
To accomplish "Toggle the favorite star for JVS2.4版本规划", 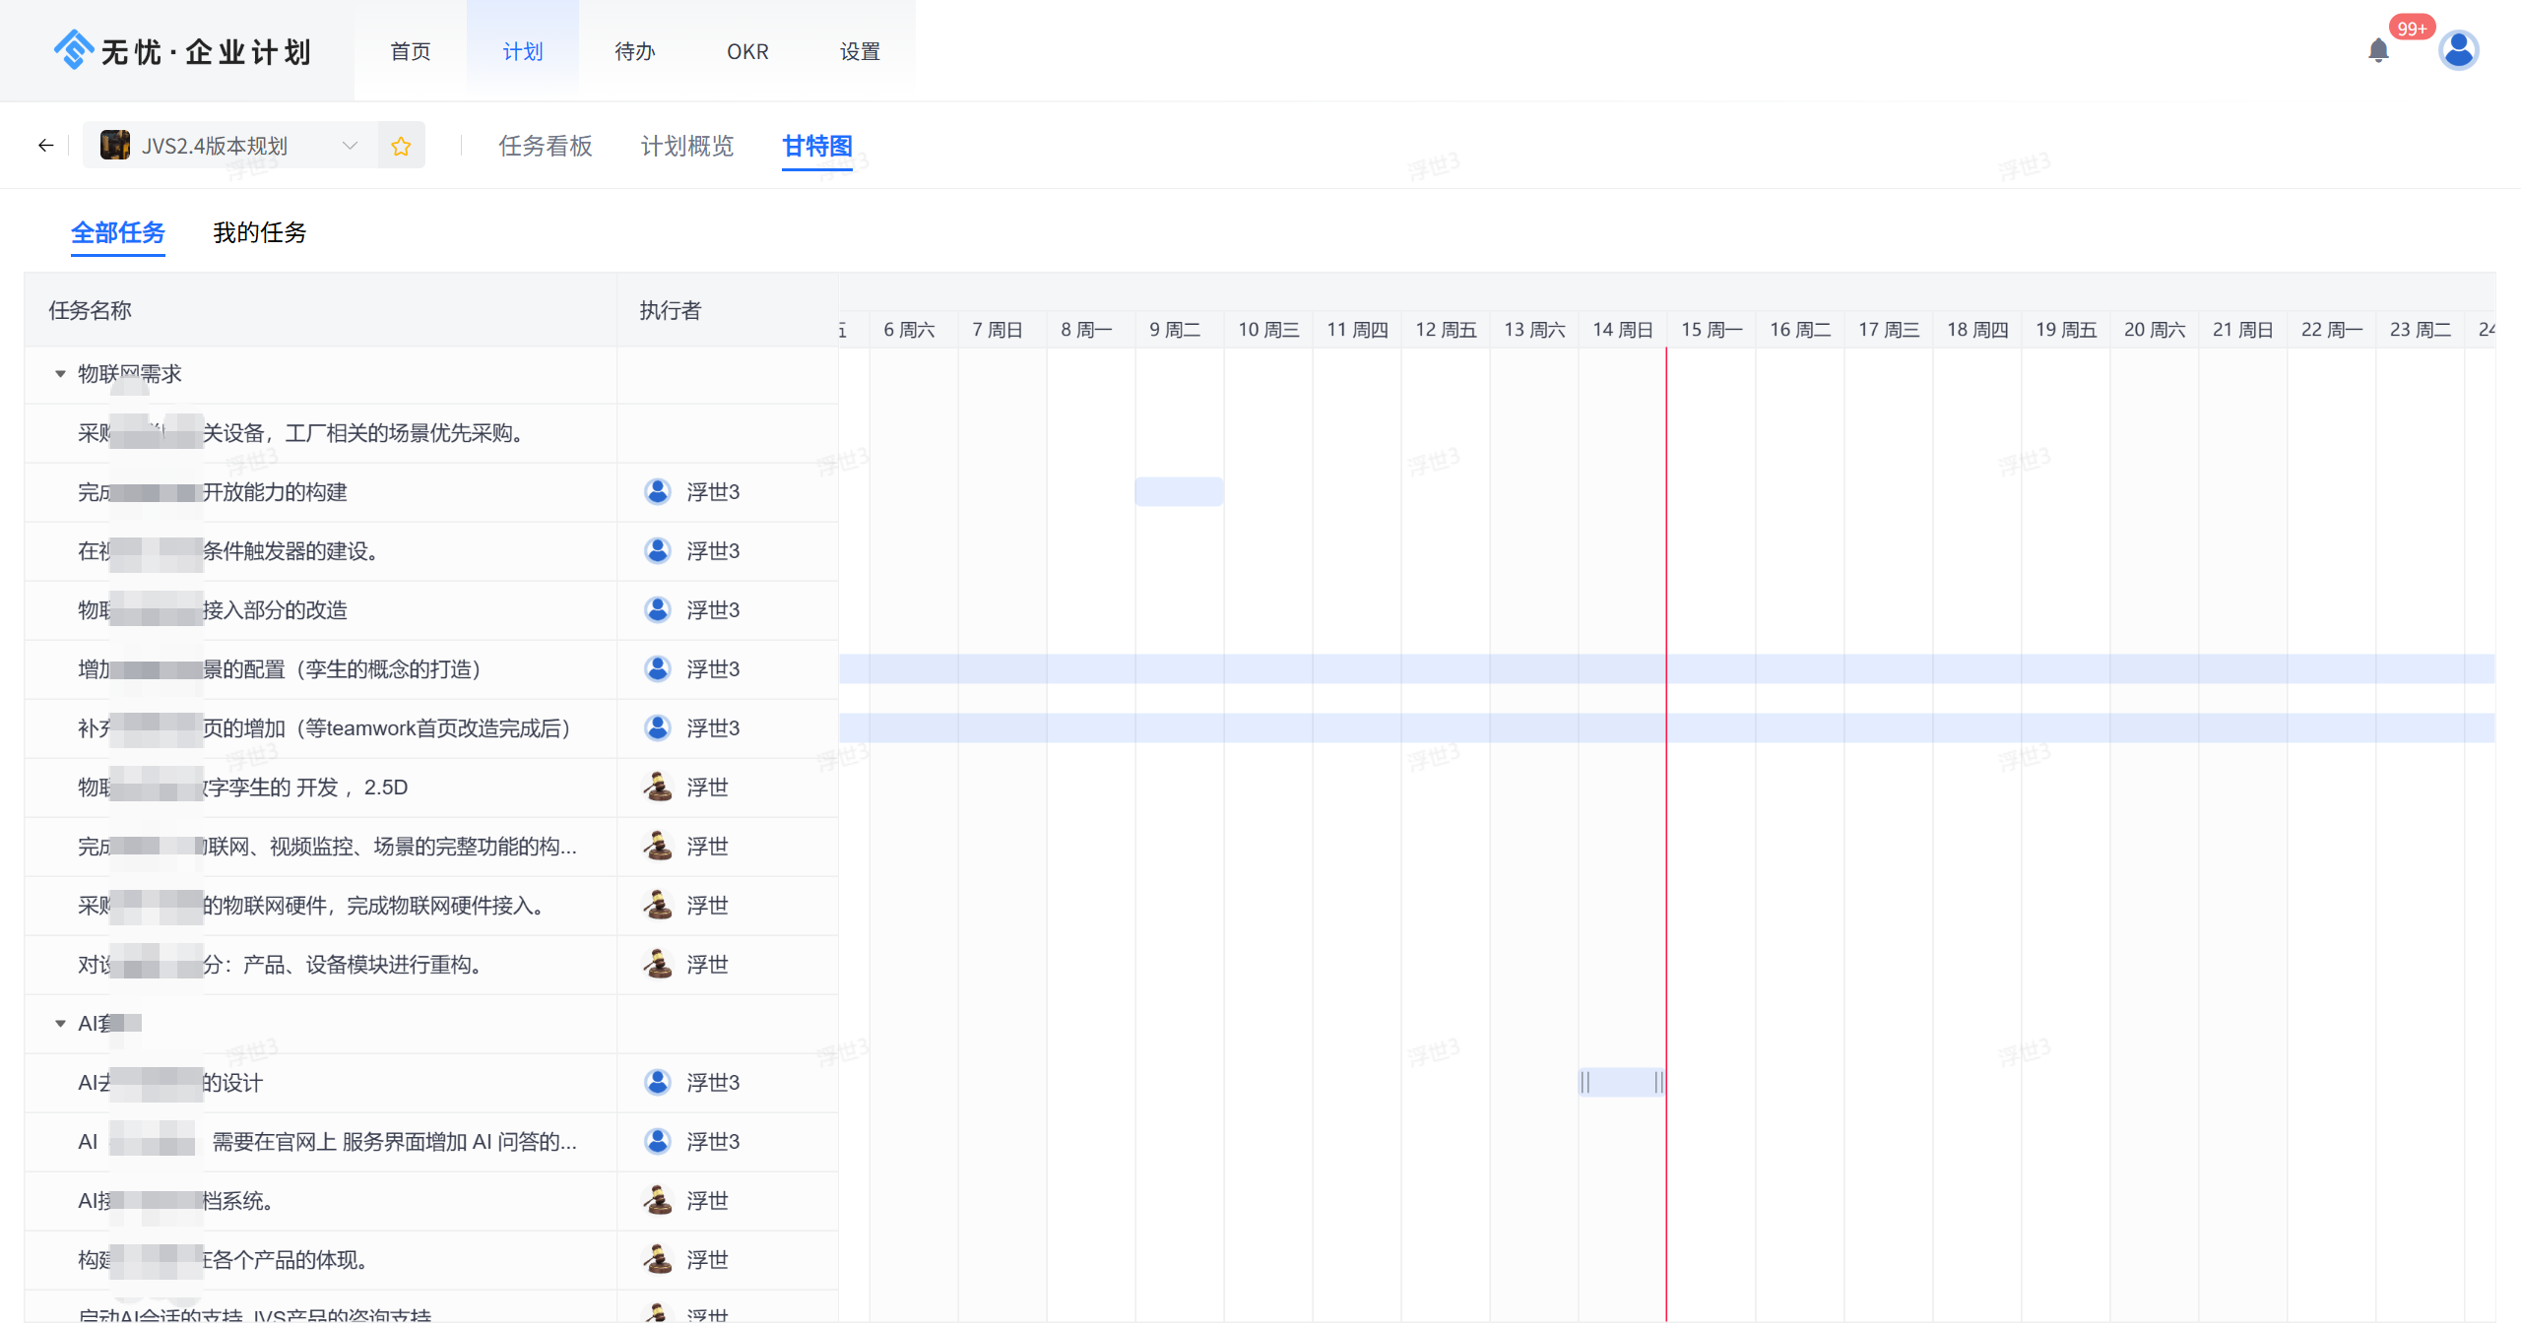I will click(x=401, y=147).
